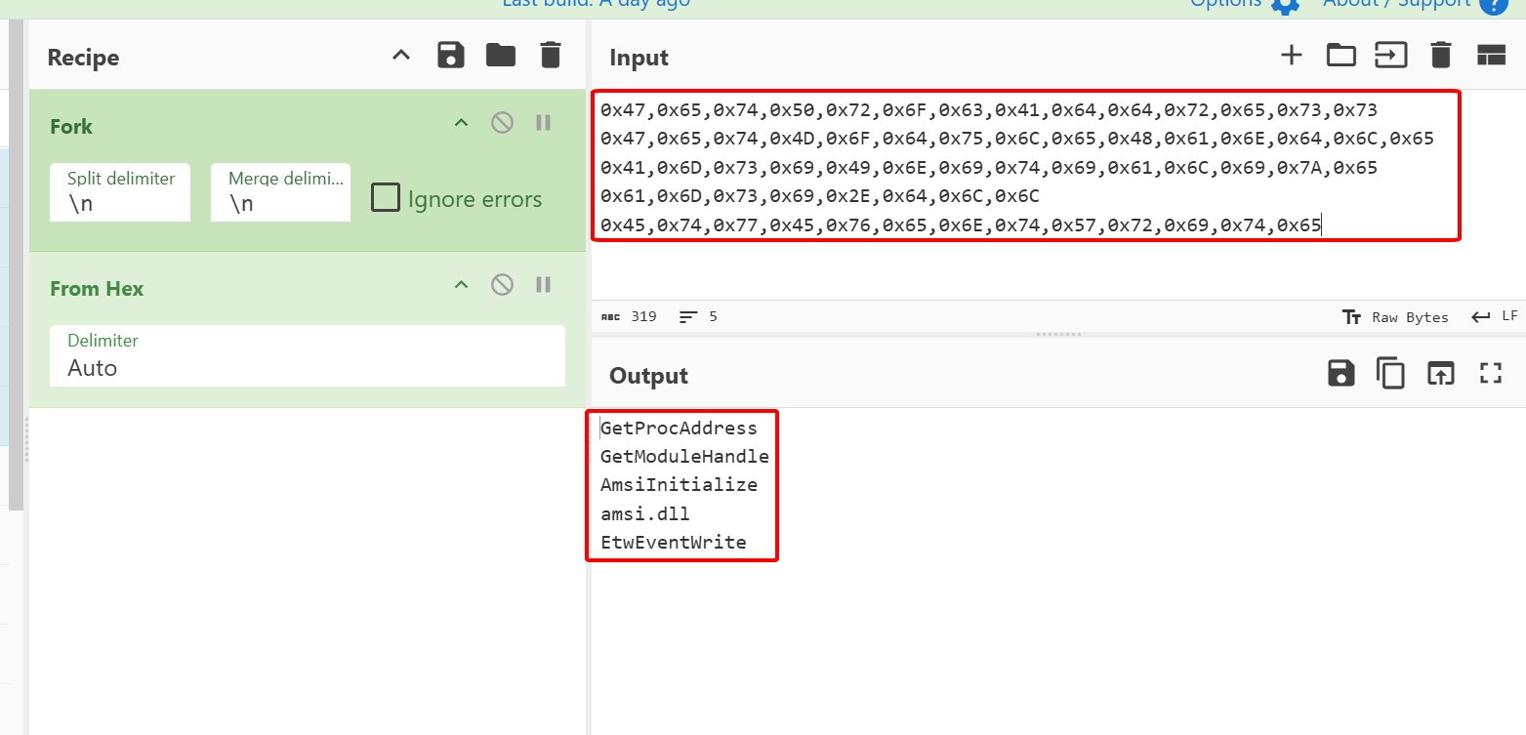
Task: Click amsi.dll in the output
Action: (x=645, y=513)
